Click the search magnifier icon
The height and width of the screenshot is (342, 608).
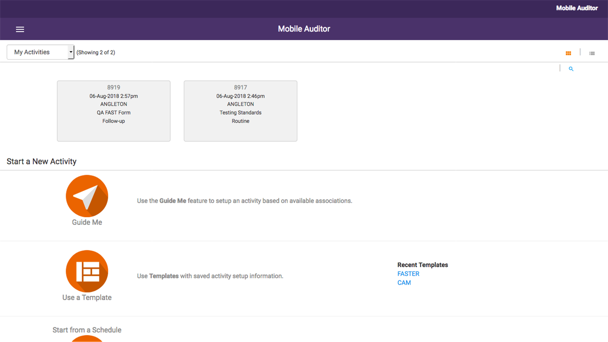tap(571, 69)
